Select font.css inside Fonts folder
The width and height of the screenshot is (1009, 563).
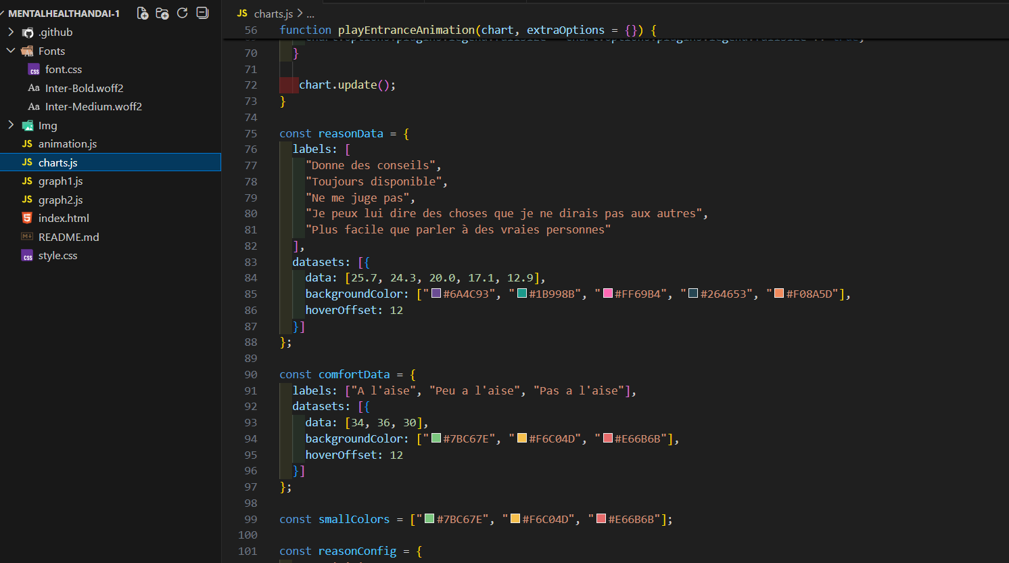[x=63, y=70]
